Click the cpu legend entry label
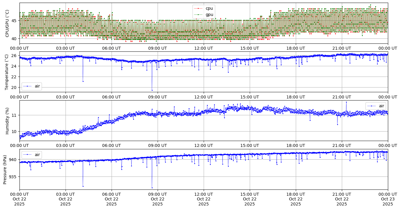This screenshot has height=209, width=400. [x=209, y=8]
